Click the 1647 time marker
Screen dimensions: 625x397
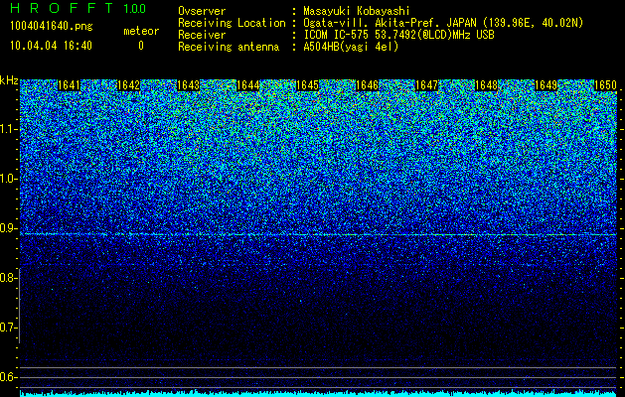coord(426,85)
